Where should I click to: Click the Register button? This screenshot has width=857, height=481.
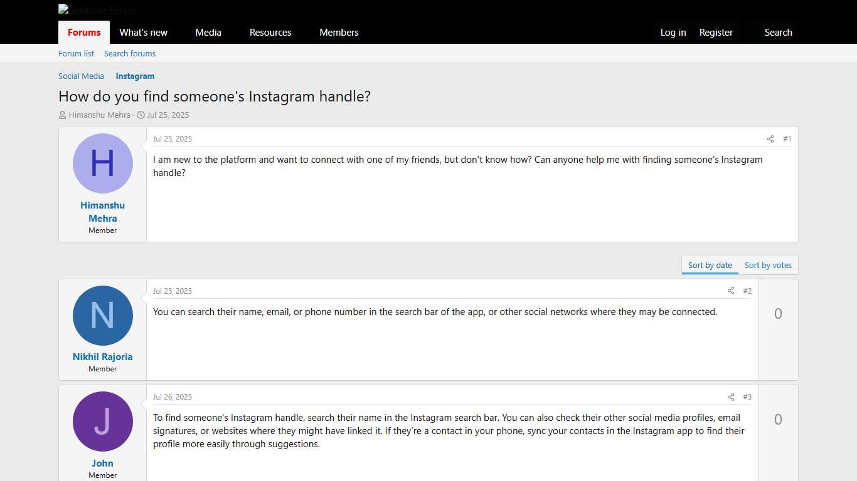(x=716, y=32)
